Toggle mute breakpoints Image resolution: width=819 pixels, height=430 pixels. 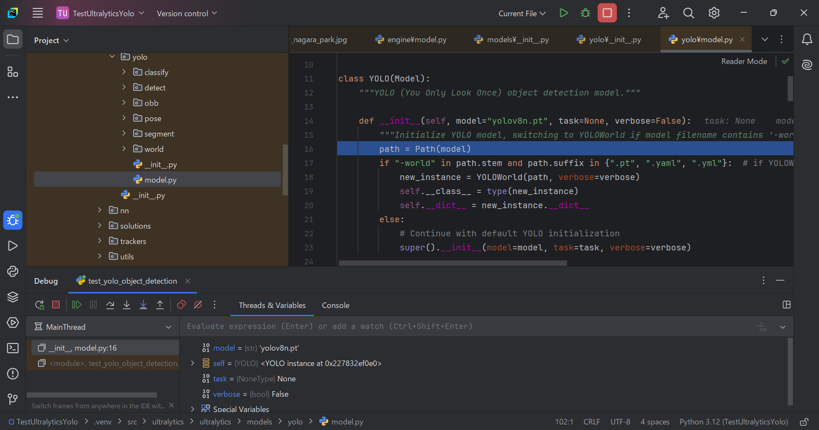(x=198, y=305)
